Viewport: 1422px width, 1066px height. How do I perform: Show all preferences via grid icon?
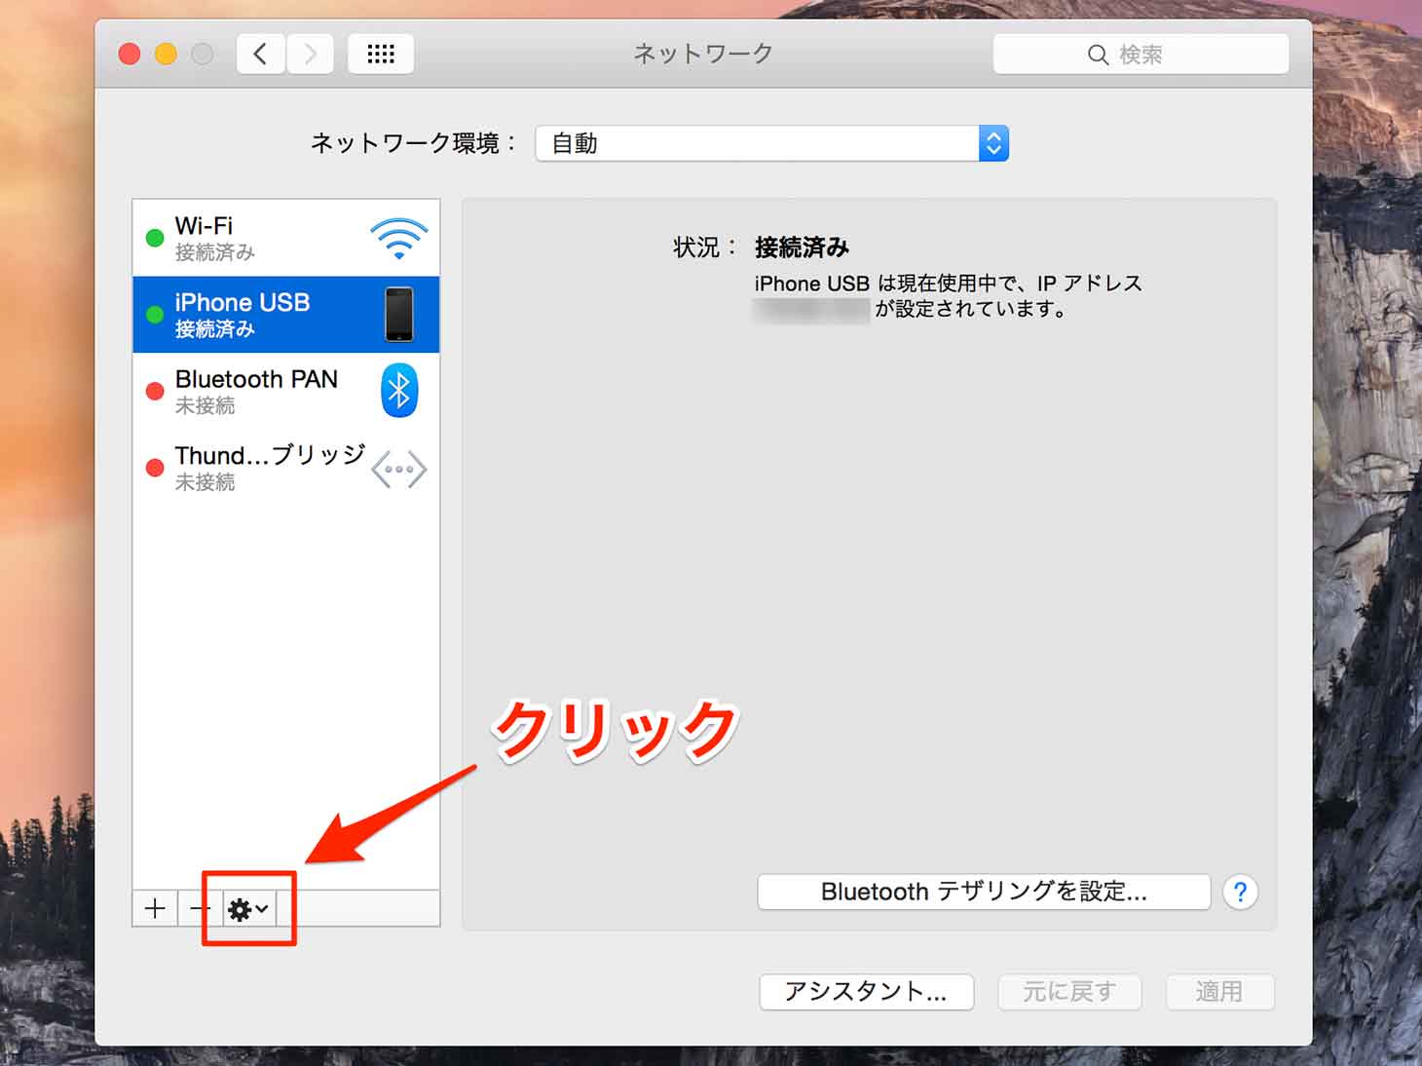(381, 54)
